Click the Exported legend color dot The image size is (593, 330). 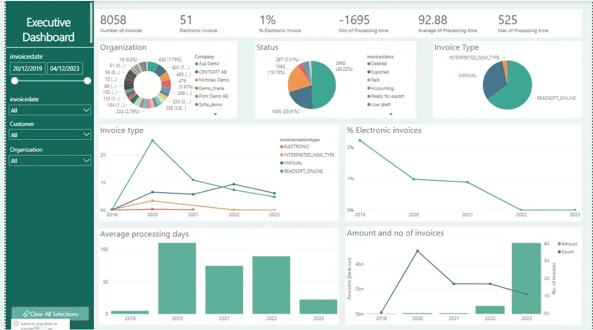(368, 72)
